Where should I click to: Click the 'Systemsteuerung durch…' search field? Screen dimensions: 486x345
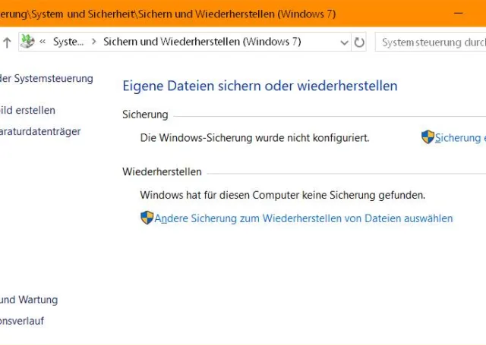431,42
